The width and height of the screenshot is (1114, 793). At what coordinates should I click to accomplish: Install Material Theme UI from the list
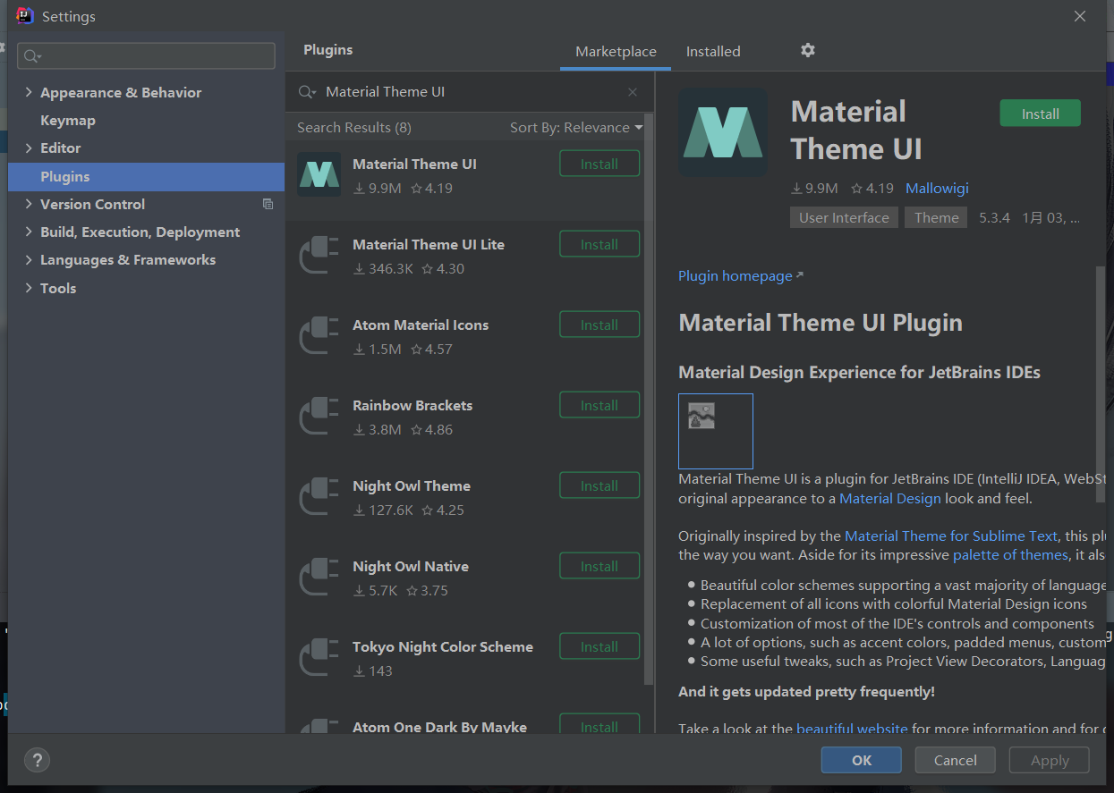click(600, 164)
